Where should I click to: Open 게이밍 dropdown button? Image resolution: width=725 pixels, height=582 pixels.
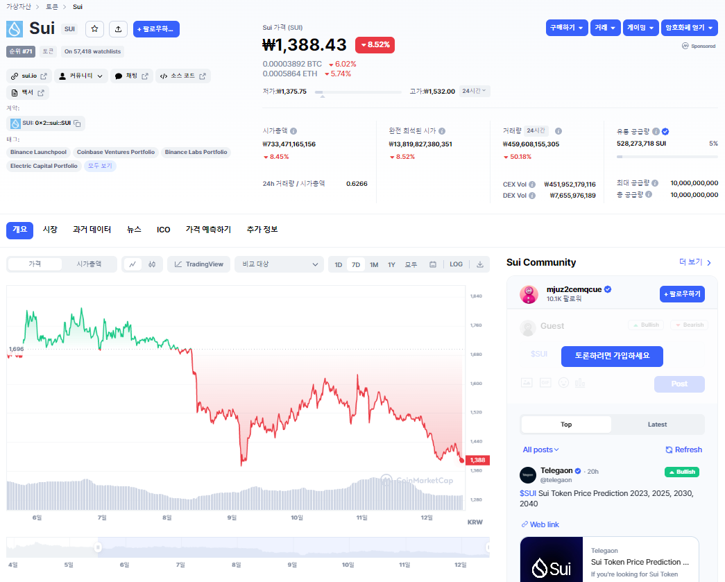click(x=640, y=28)
